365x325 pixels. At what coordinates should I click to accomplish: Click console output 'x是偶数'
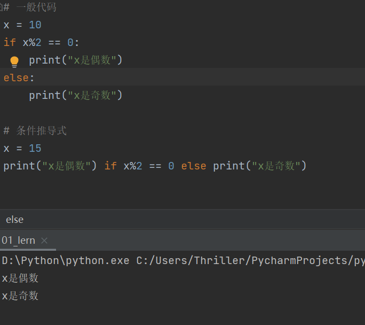point(20,278)
